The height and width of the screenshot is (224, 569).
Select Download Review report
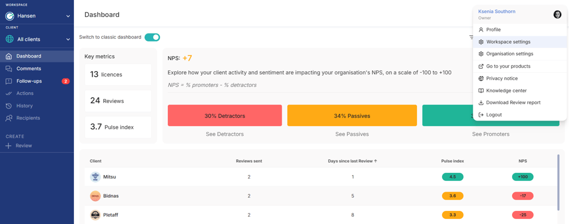[519, 102]
